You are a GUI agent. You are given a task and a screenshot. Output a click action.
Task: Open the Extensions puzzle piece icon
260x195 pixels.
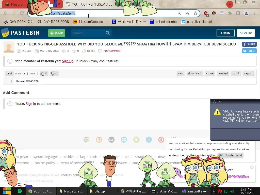pos(230,13)
